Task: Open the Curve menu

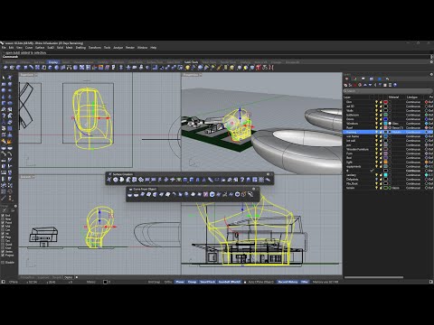Action: pyautogui.click(x=29, y=48)
